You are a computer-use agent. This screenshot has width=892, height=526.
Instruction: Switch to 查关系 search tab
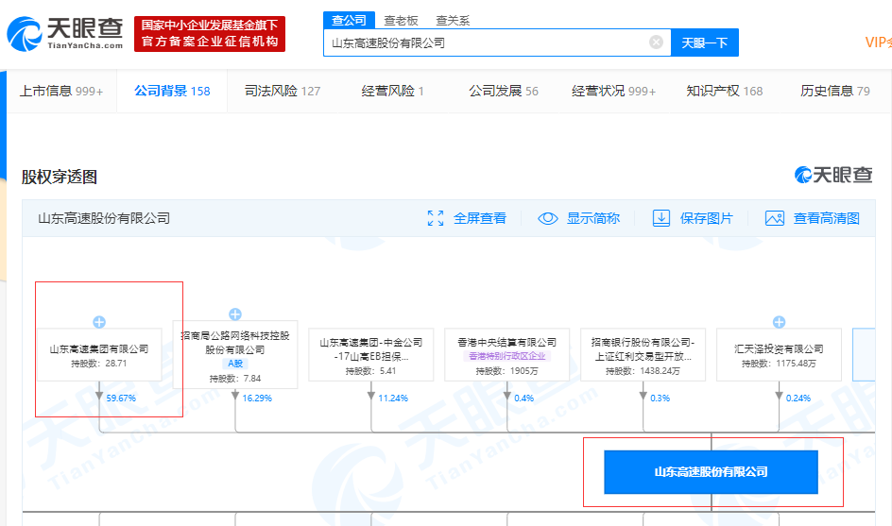tap(453, 20)
